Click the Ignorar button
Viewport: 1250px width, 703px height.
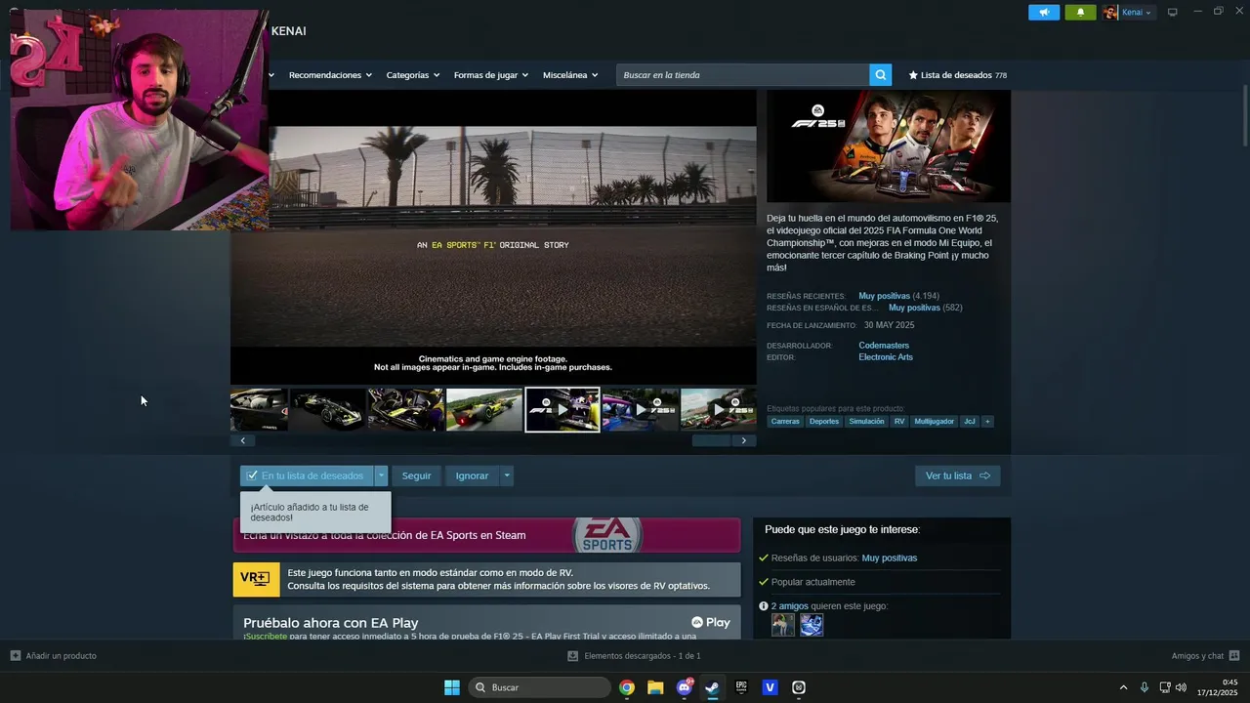472,476
